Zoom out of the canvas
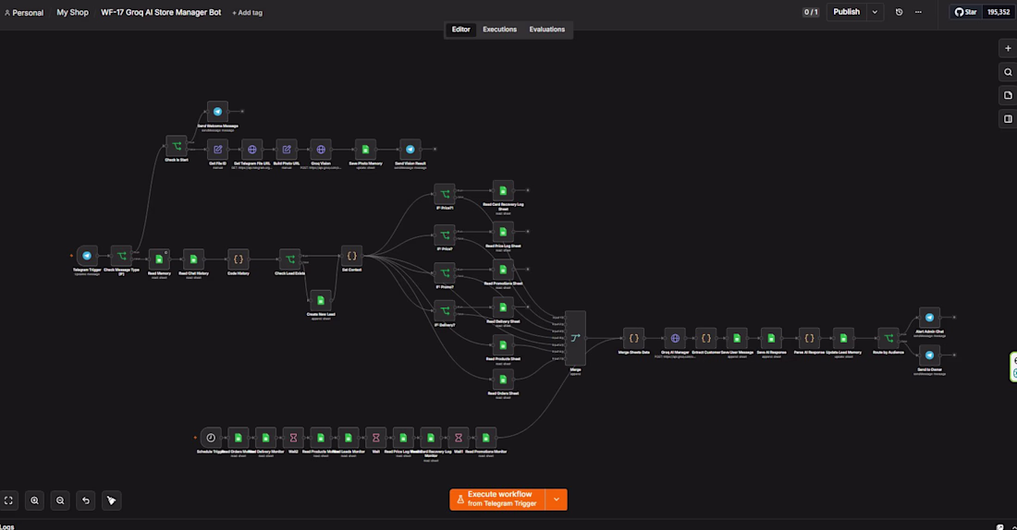Image resolution: width=1017 pixels, height=530 pixels. pyautogui.click(x=60, y=500)
